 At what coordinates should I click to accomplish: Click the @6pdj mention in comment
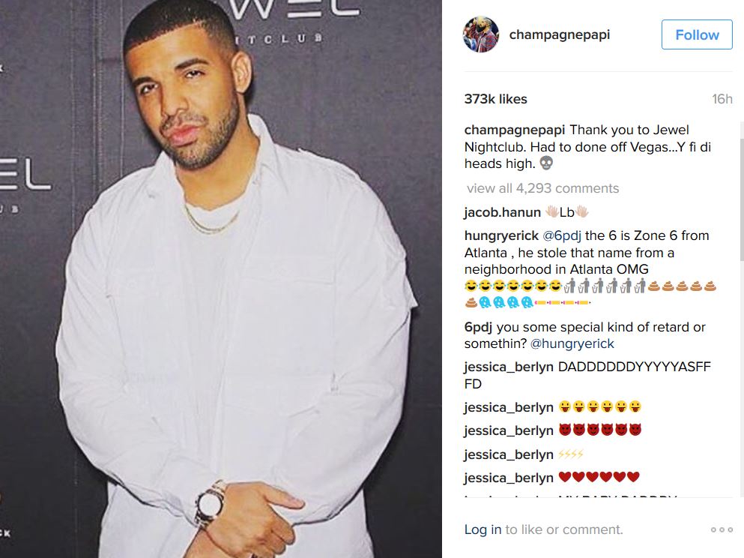(562, 236)
